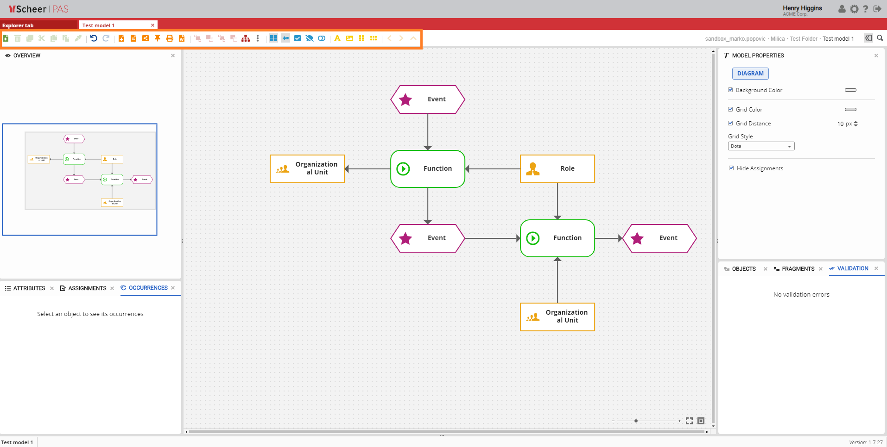This screenshot has height=447, width=887.
Task: Click the red hierarchy layout icon
Action: (x=246, y=38)
